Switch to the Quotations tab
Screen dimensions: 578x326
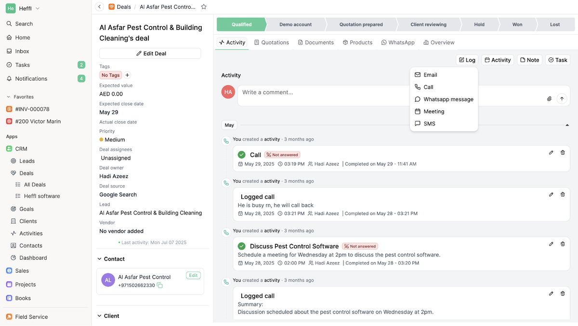coord(271,42)
